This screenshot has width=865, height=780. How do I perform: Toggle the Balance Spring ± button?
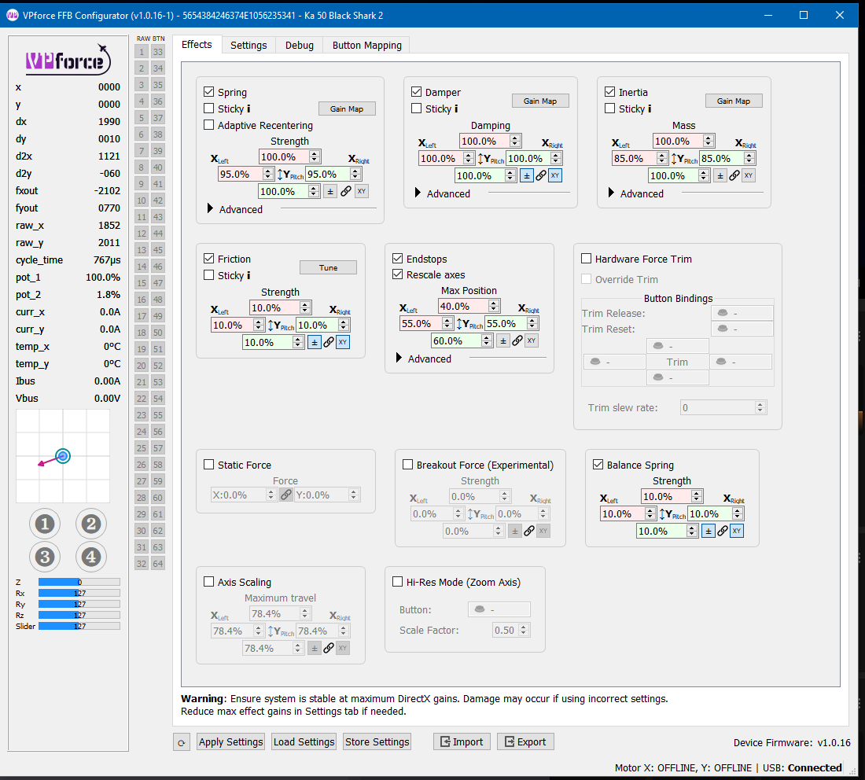(x=709, y=532)
